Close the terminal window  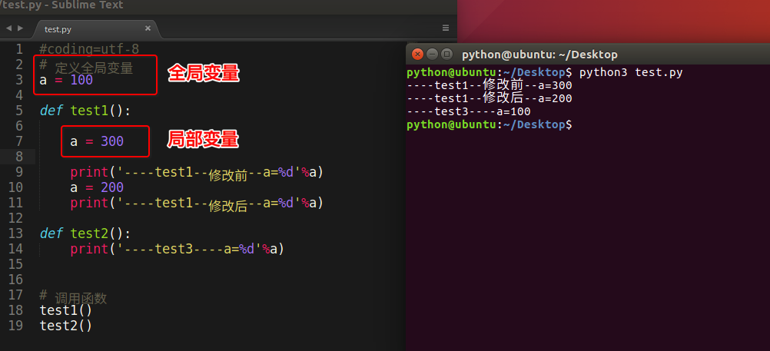pyautogui.click(x=417, y=54)
